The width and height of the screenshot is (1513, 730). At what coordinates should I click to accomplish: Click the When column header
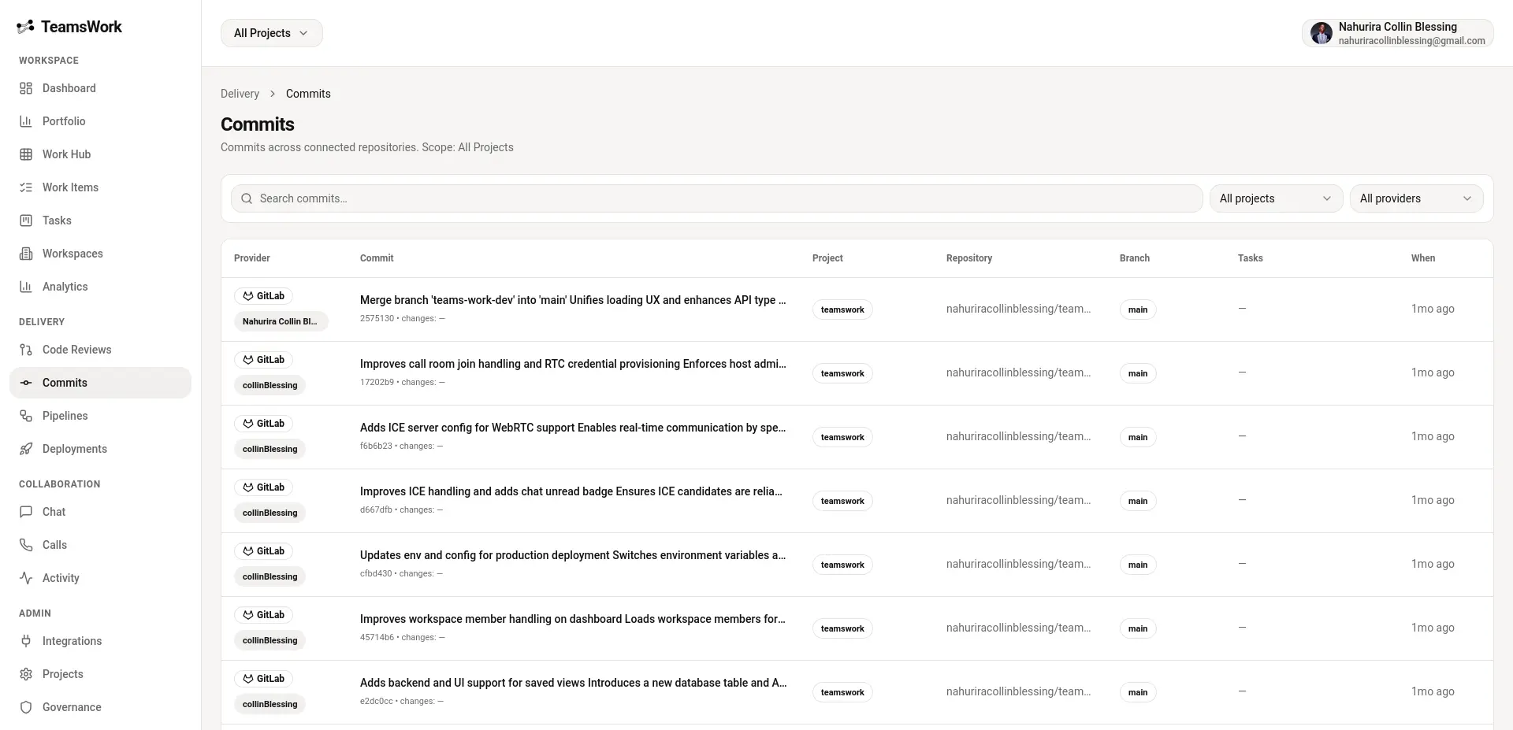coord(1423,258)
